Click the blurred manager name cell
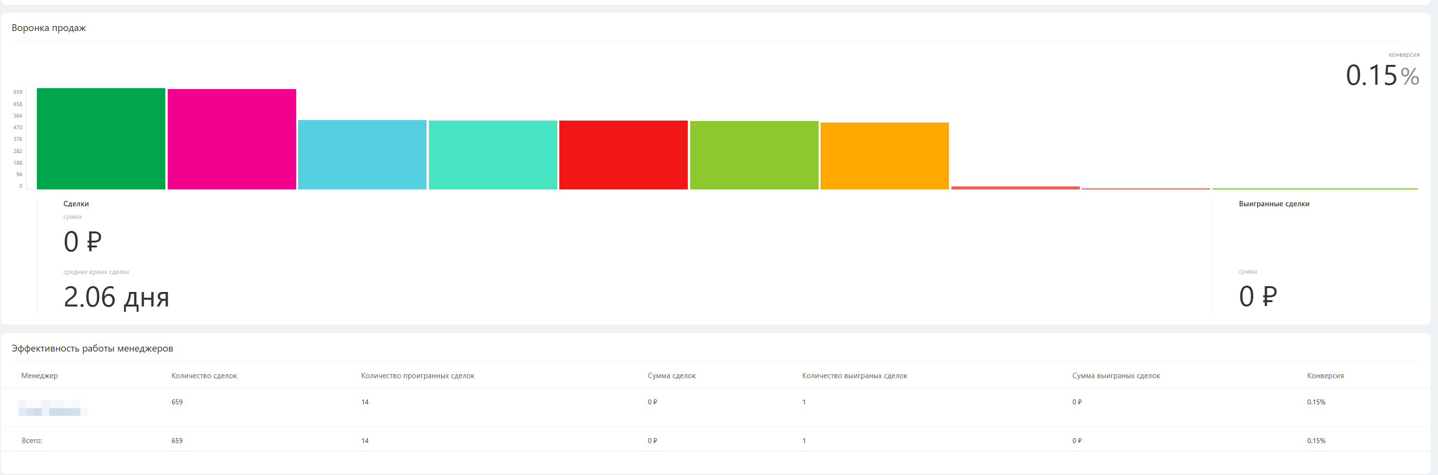Viewport: 1438px width, 475px height. (x=53, y=408)
